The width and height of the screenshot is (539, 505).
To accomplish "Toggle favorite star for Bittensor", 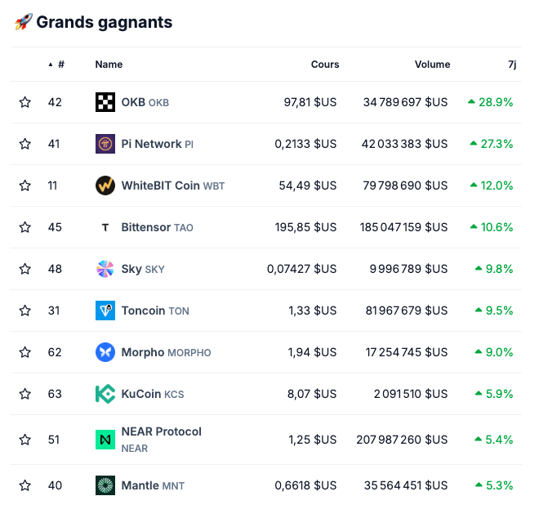I will coord(25,227).
